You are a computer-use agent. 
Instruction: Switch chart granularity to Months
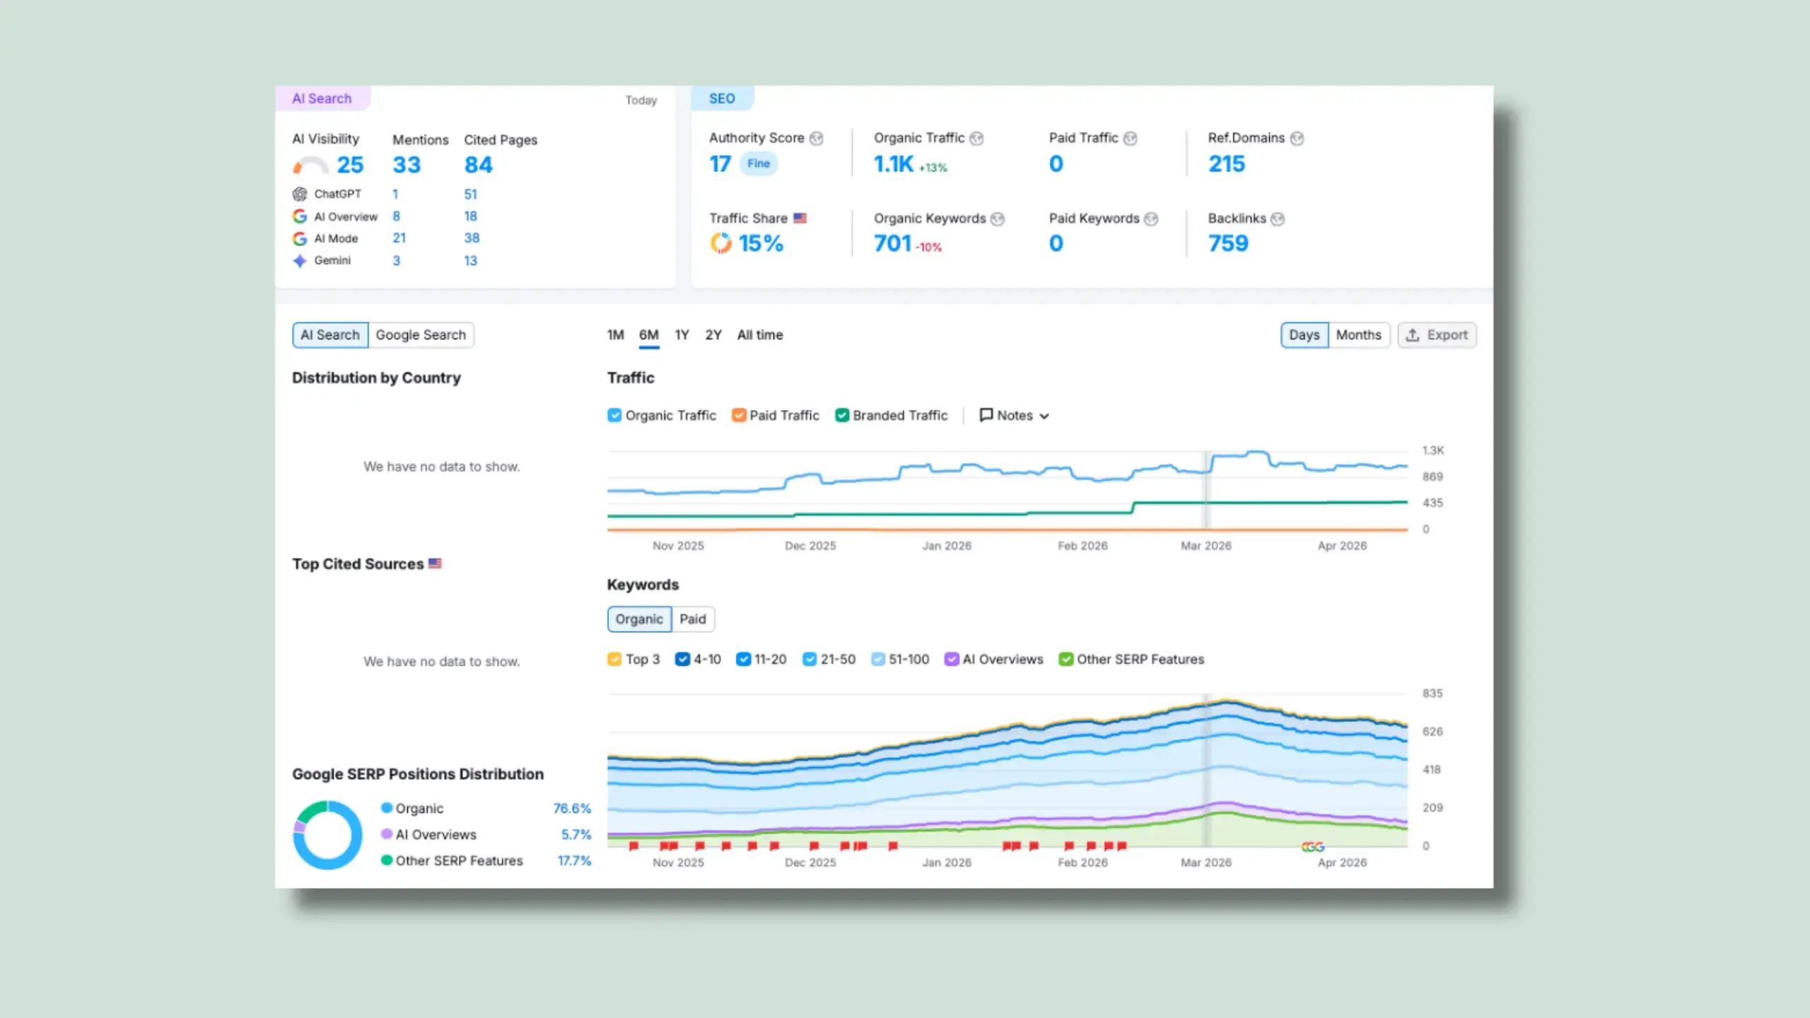[1358, 335]
